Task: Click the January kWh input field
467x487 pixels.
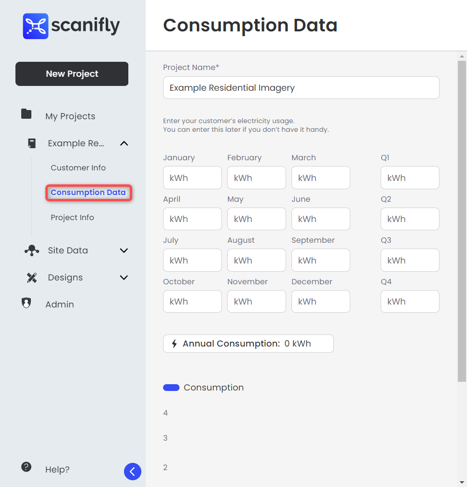Action: [x=192, y=178]
